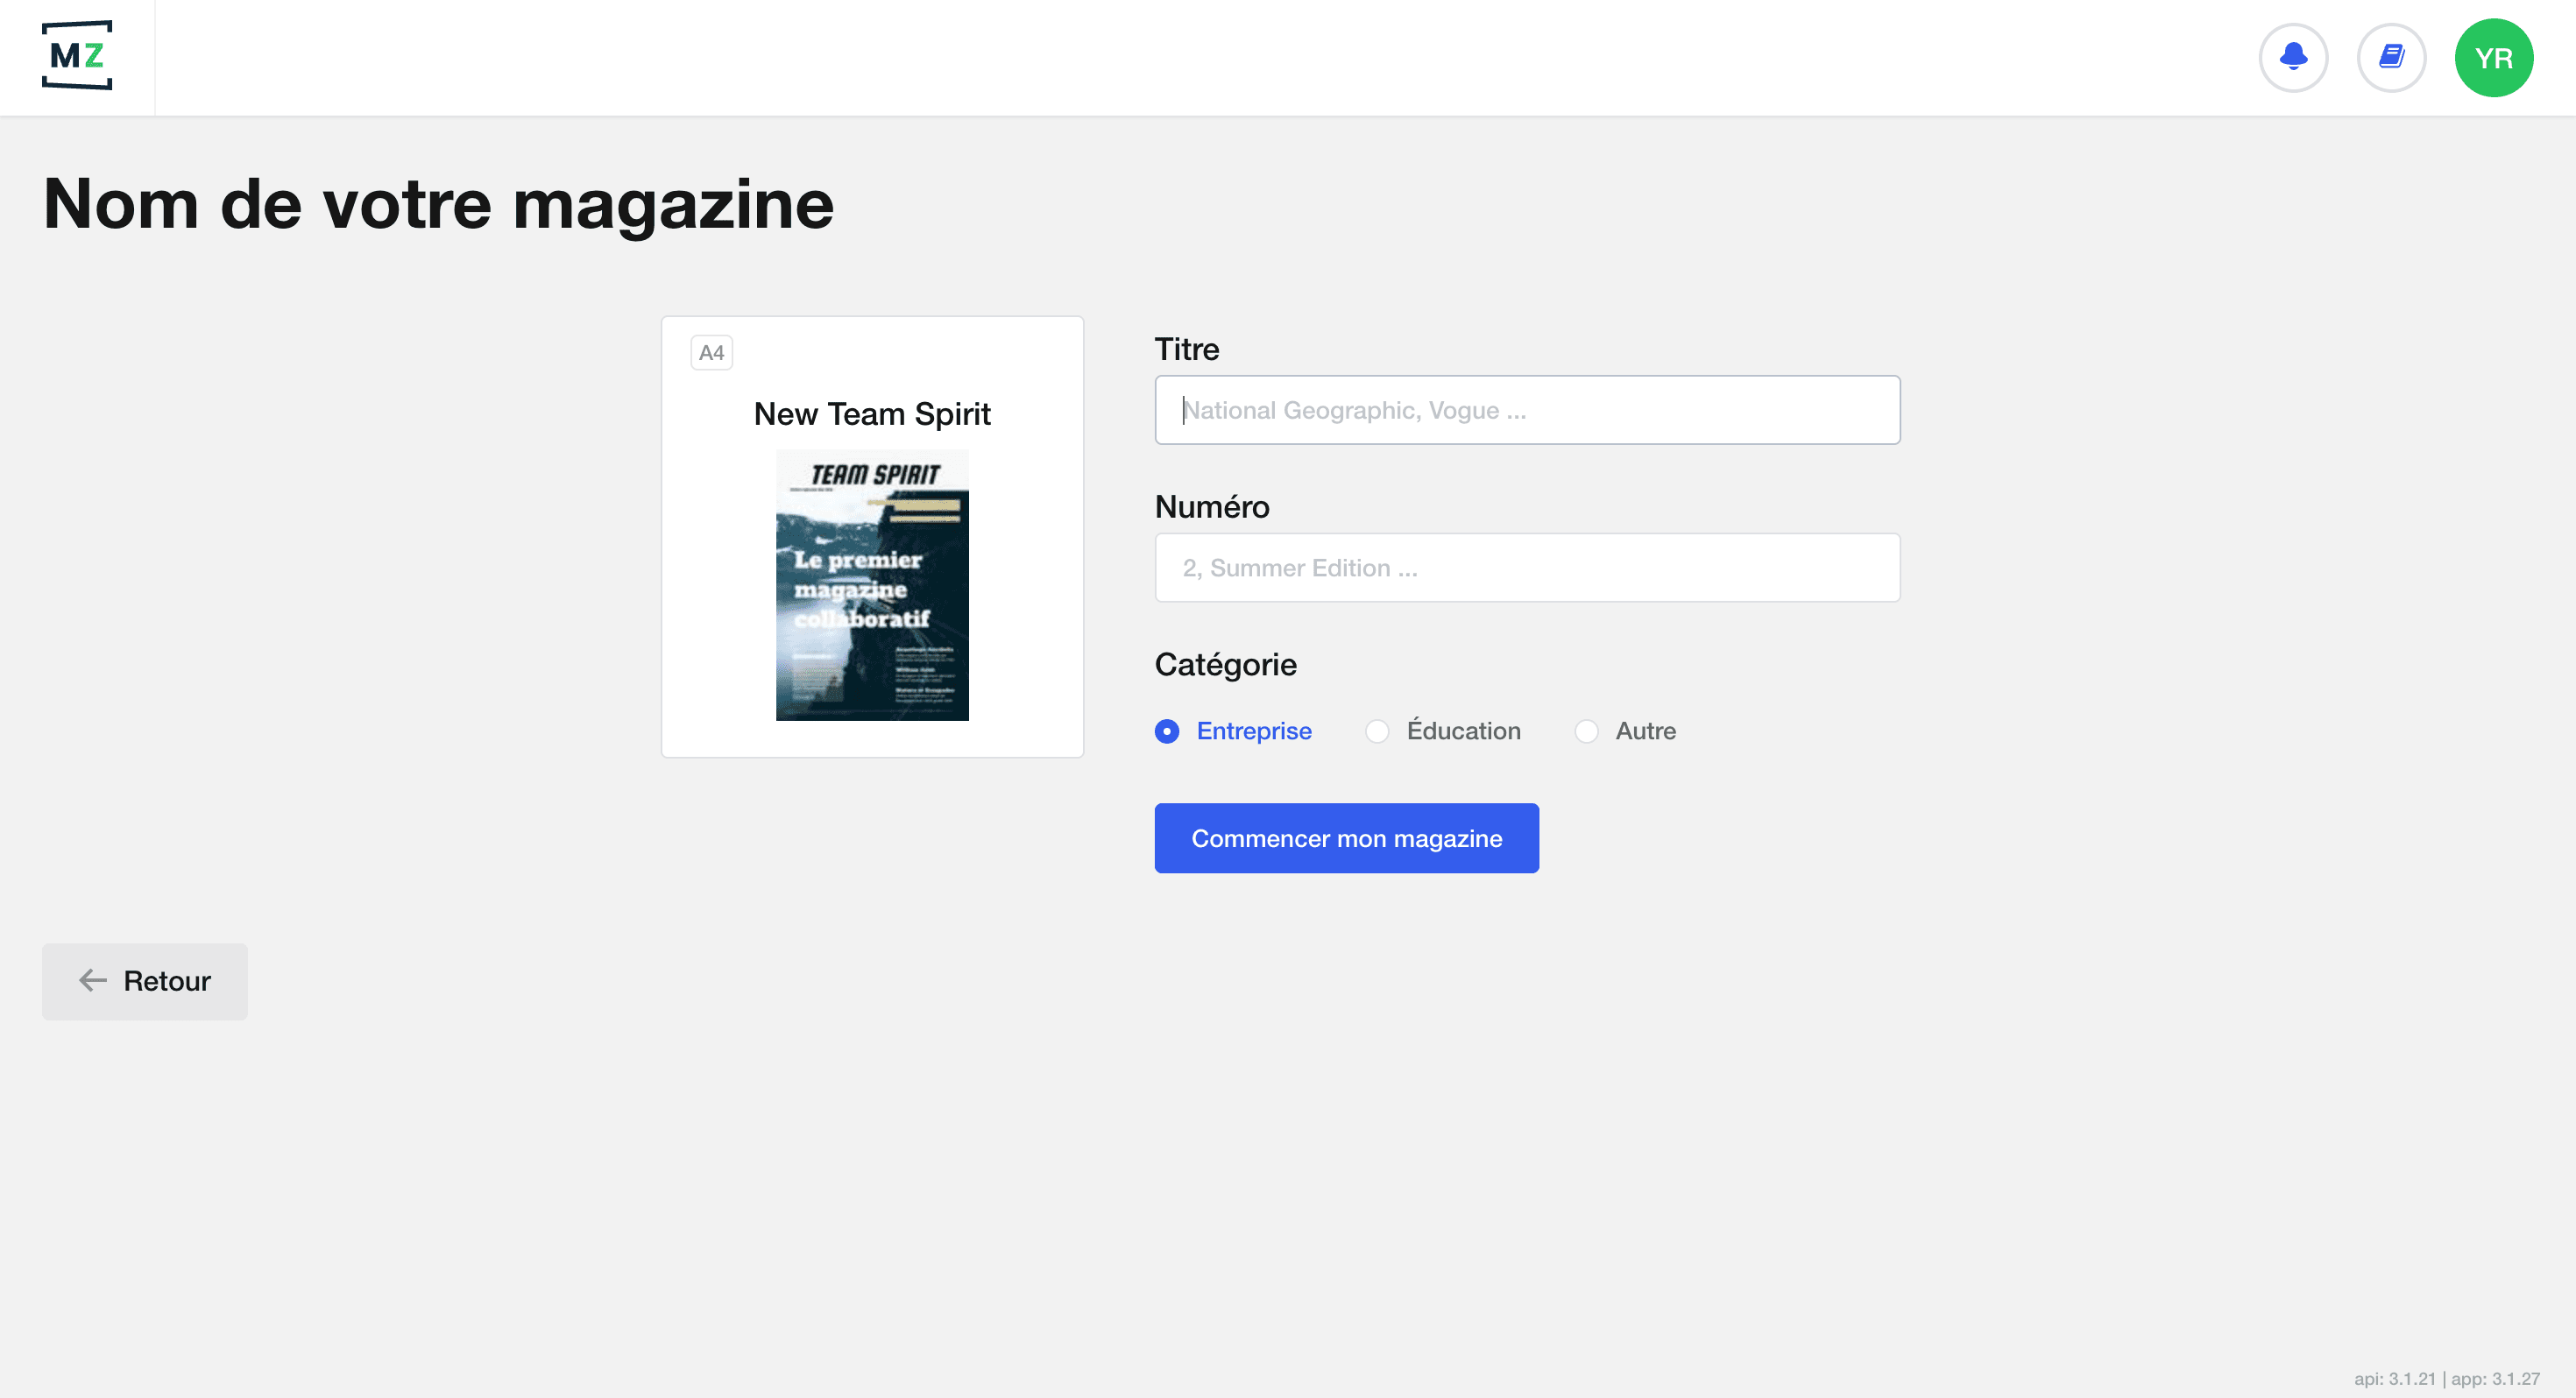The image size is (2576, 1398).
Task: Open the book documentation icon
Action: point(2391,57)
